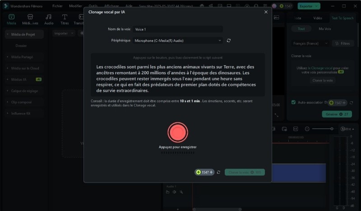
Task: Select the Tout voice filter
Action: [301, 29]
